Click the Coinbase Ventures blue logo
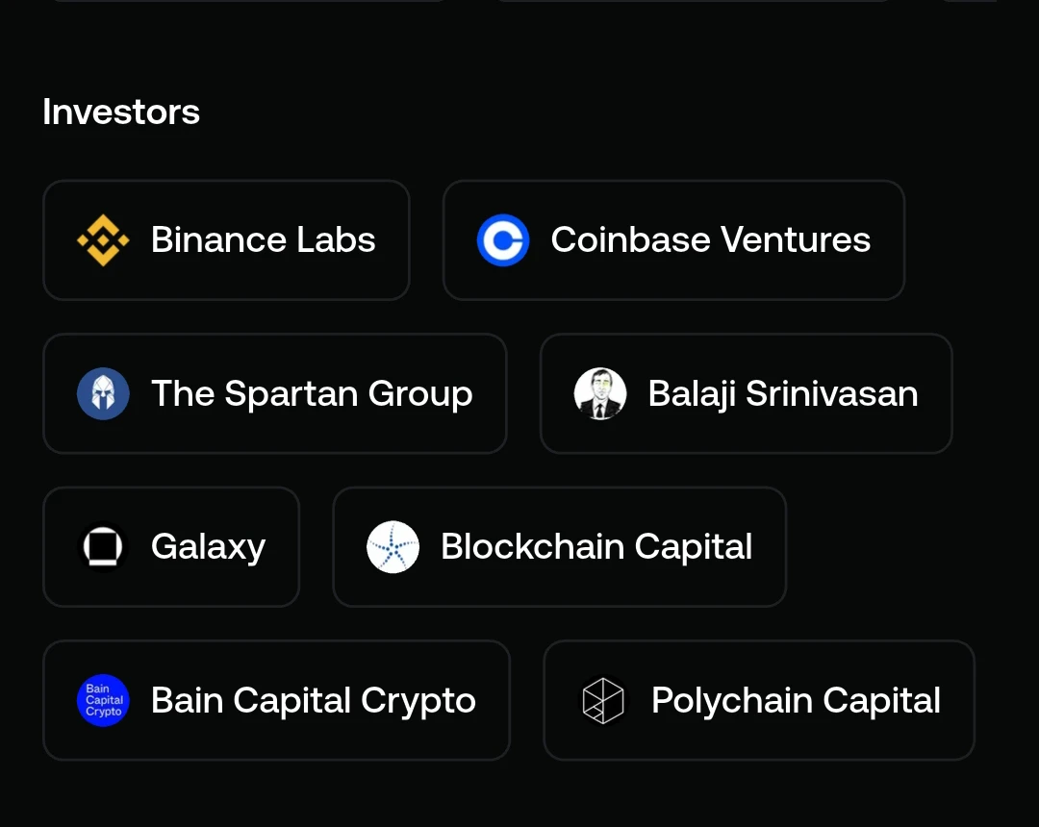The width and height of the screenshot is (1039, 827). (x=503, y=239)
